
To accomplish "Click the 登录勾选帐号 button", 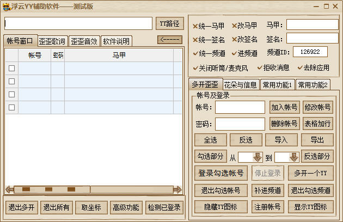I will click(220, 174).
